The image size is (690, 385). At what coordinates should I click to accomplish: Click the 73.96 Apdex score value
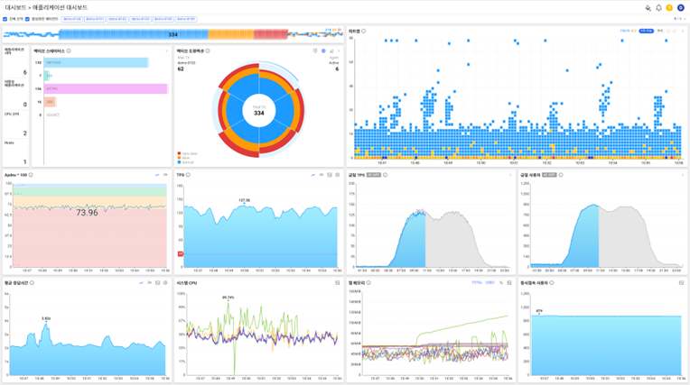pos(87,213)
